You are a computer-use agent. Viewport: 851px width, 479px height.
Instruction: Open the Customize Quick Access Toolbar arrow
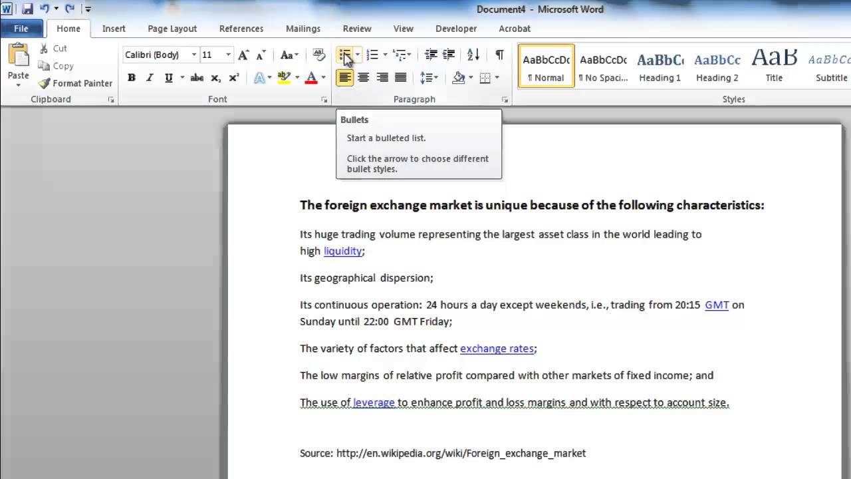pos(88,9)
